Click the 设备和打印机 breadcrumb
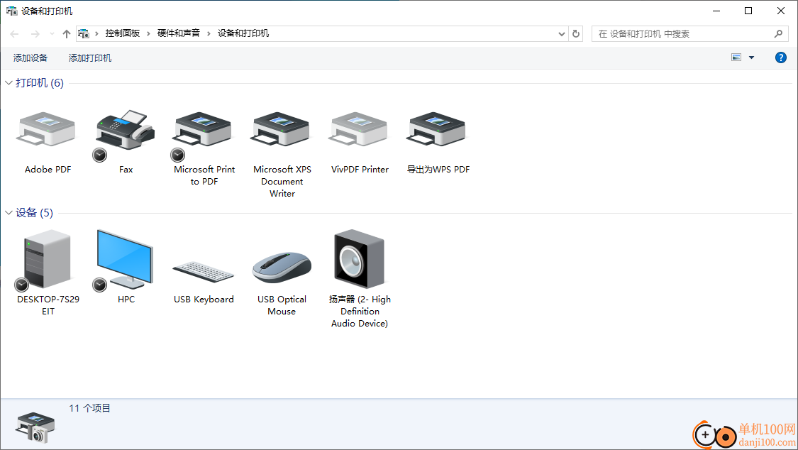This screenshot has height=450, width=798. 243,33
